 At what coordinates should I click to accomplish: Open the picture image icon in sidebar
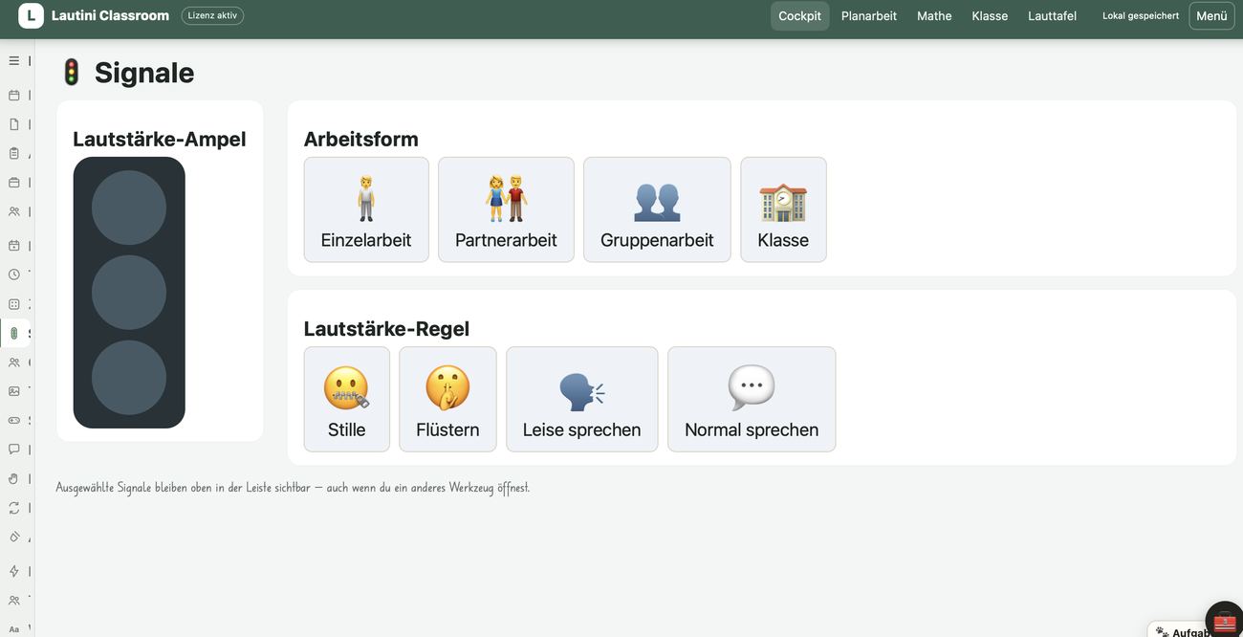point(13,391)
